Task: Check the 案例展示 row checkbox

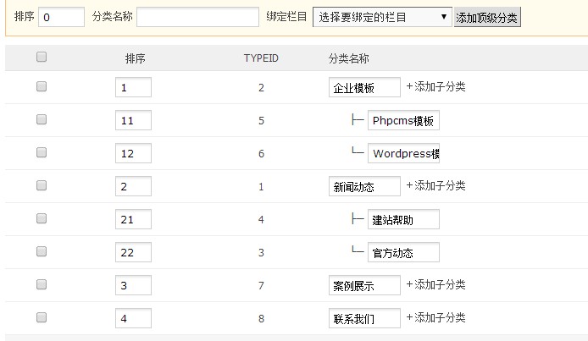Action: [42, 284]
